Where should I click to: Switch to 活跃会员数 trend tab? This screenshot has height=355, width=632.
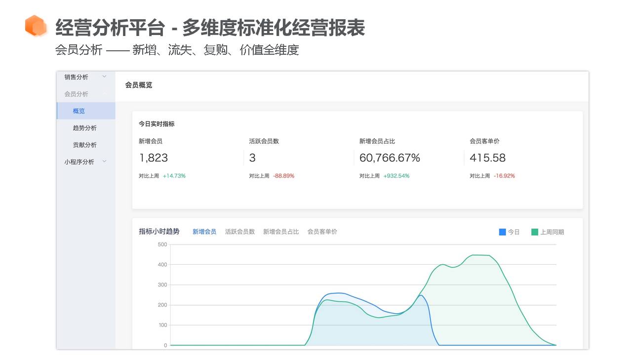(x=240, y=232)
